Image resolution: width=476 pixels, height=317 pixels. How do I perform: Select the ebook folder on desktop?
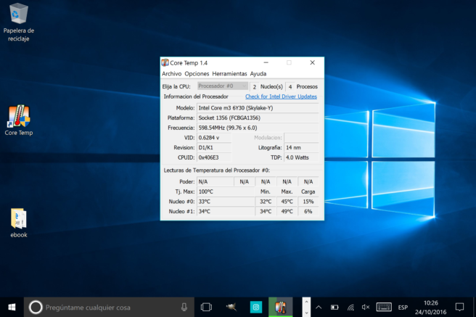pos(19,223)
